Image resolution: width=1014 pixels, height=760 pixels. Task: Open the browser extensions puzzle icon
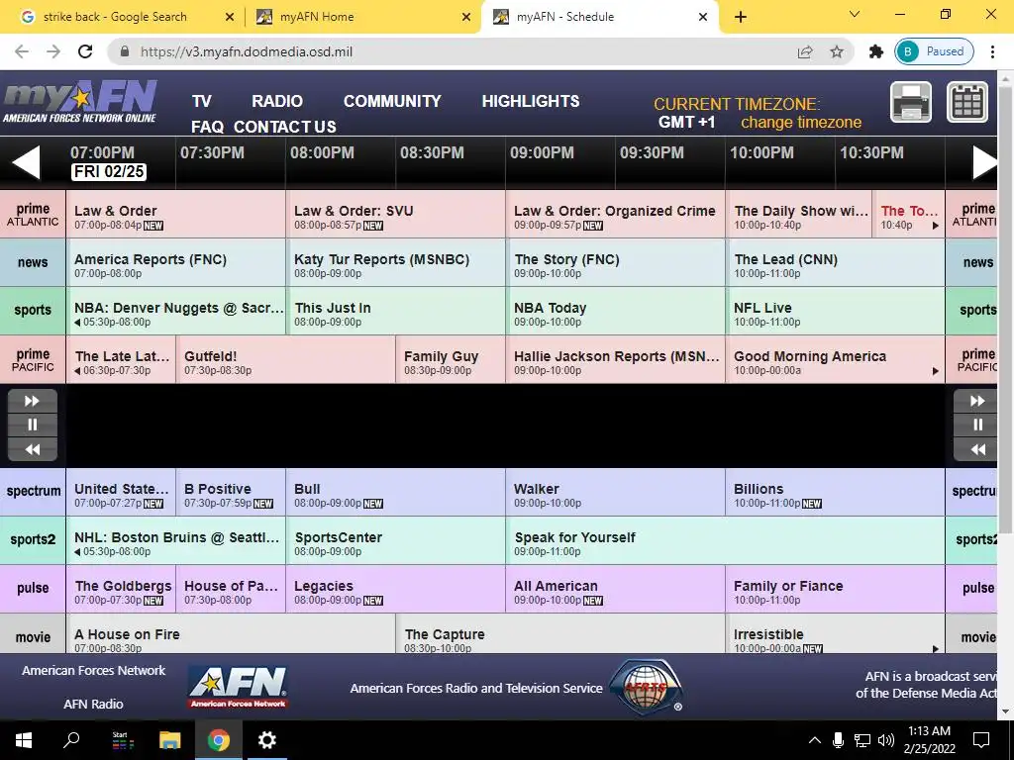pos(875,51)
